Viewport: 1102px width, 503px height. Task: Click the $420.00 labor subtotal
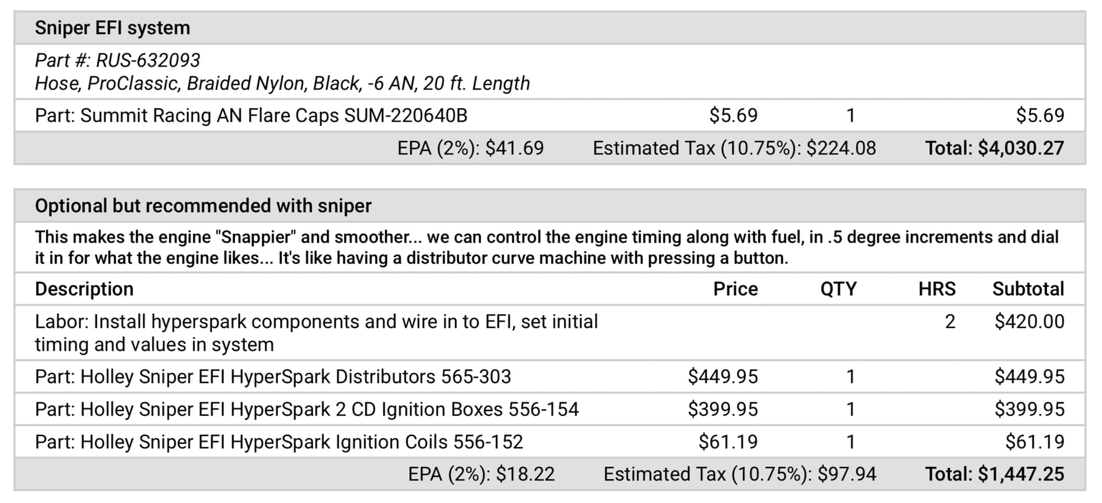click(1029, 322)
